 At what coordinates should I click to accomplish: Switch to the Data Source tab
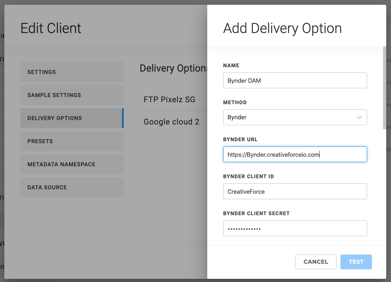pos(72,187)
